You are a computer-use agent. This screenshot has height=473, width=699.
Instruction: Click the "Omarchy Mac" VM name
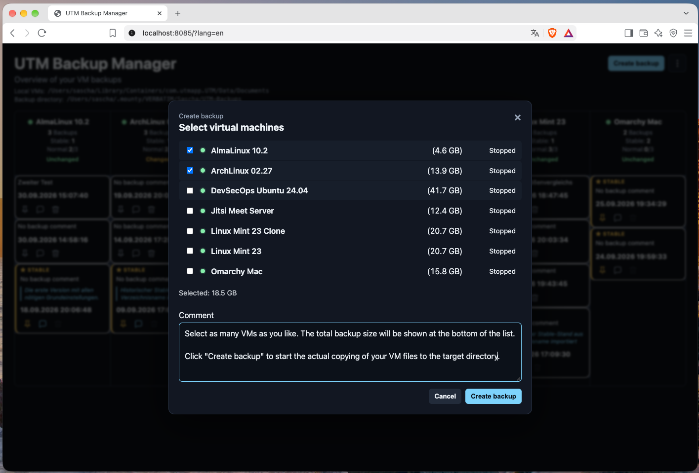click(237, 271)
